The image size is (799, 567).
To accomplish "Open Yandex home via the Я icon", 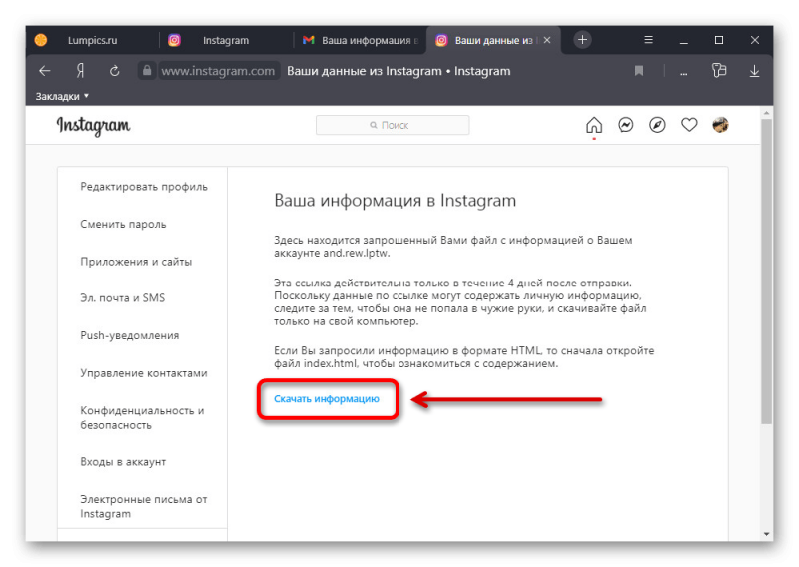I will coord(80,71).
